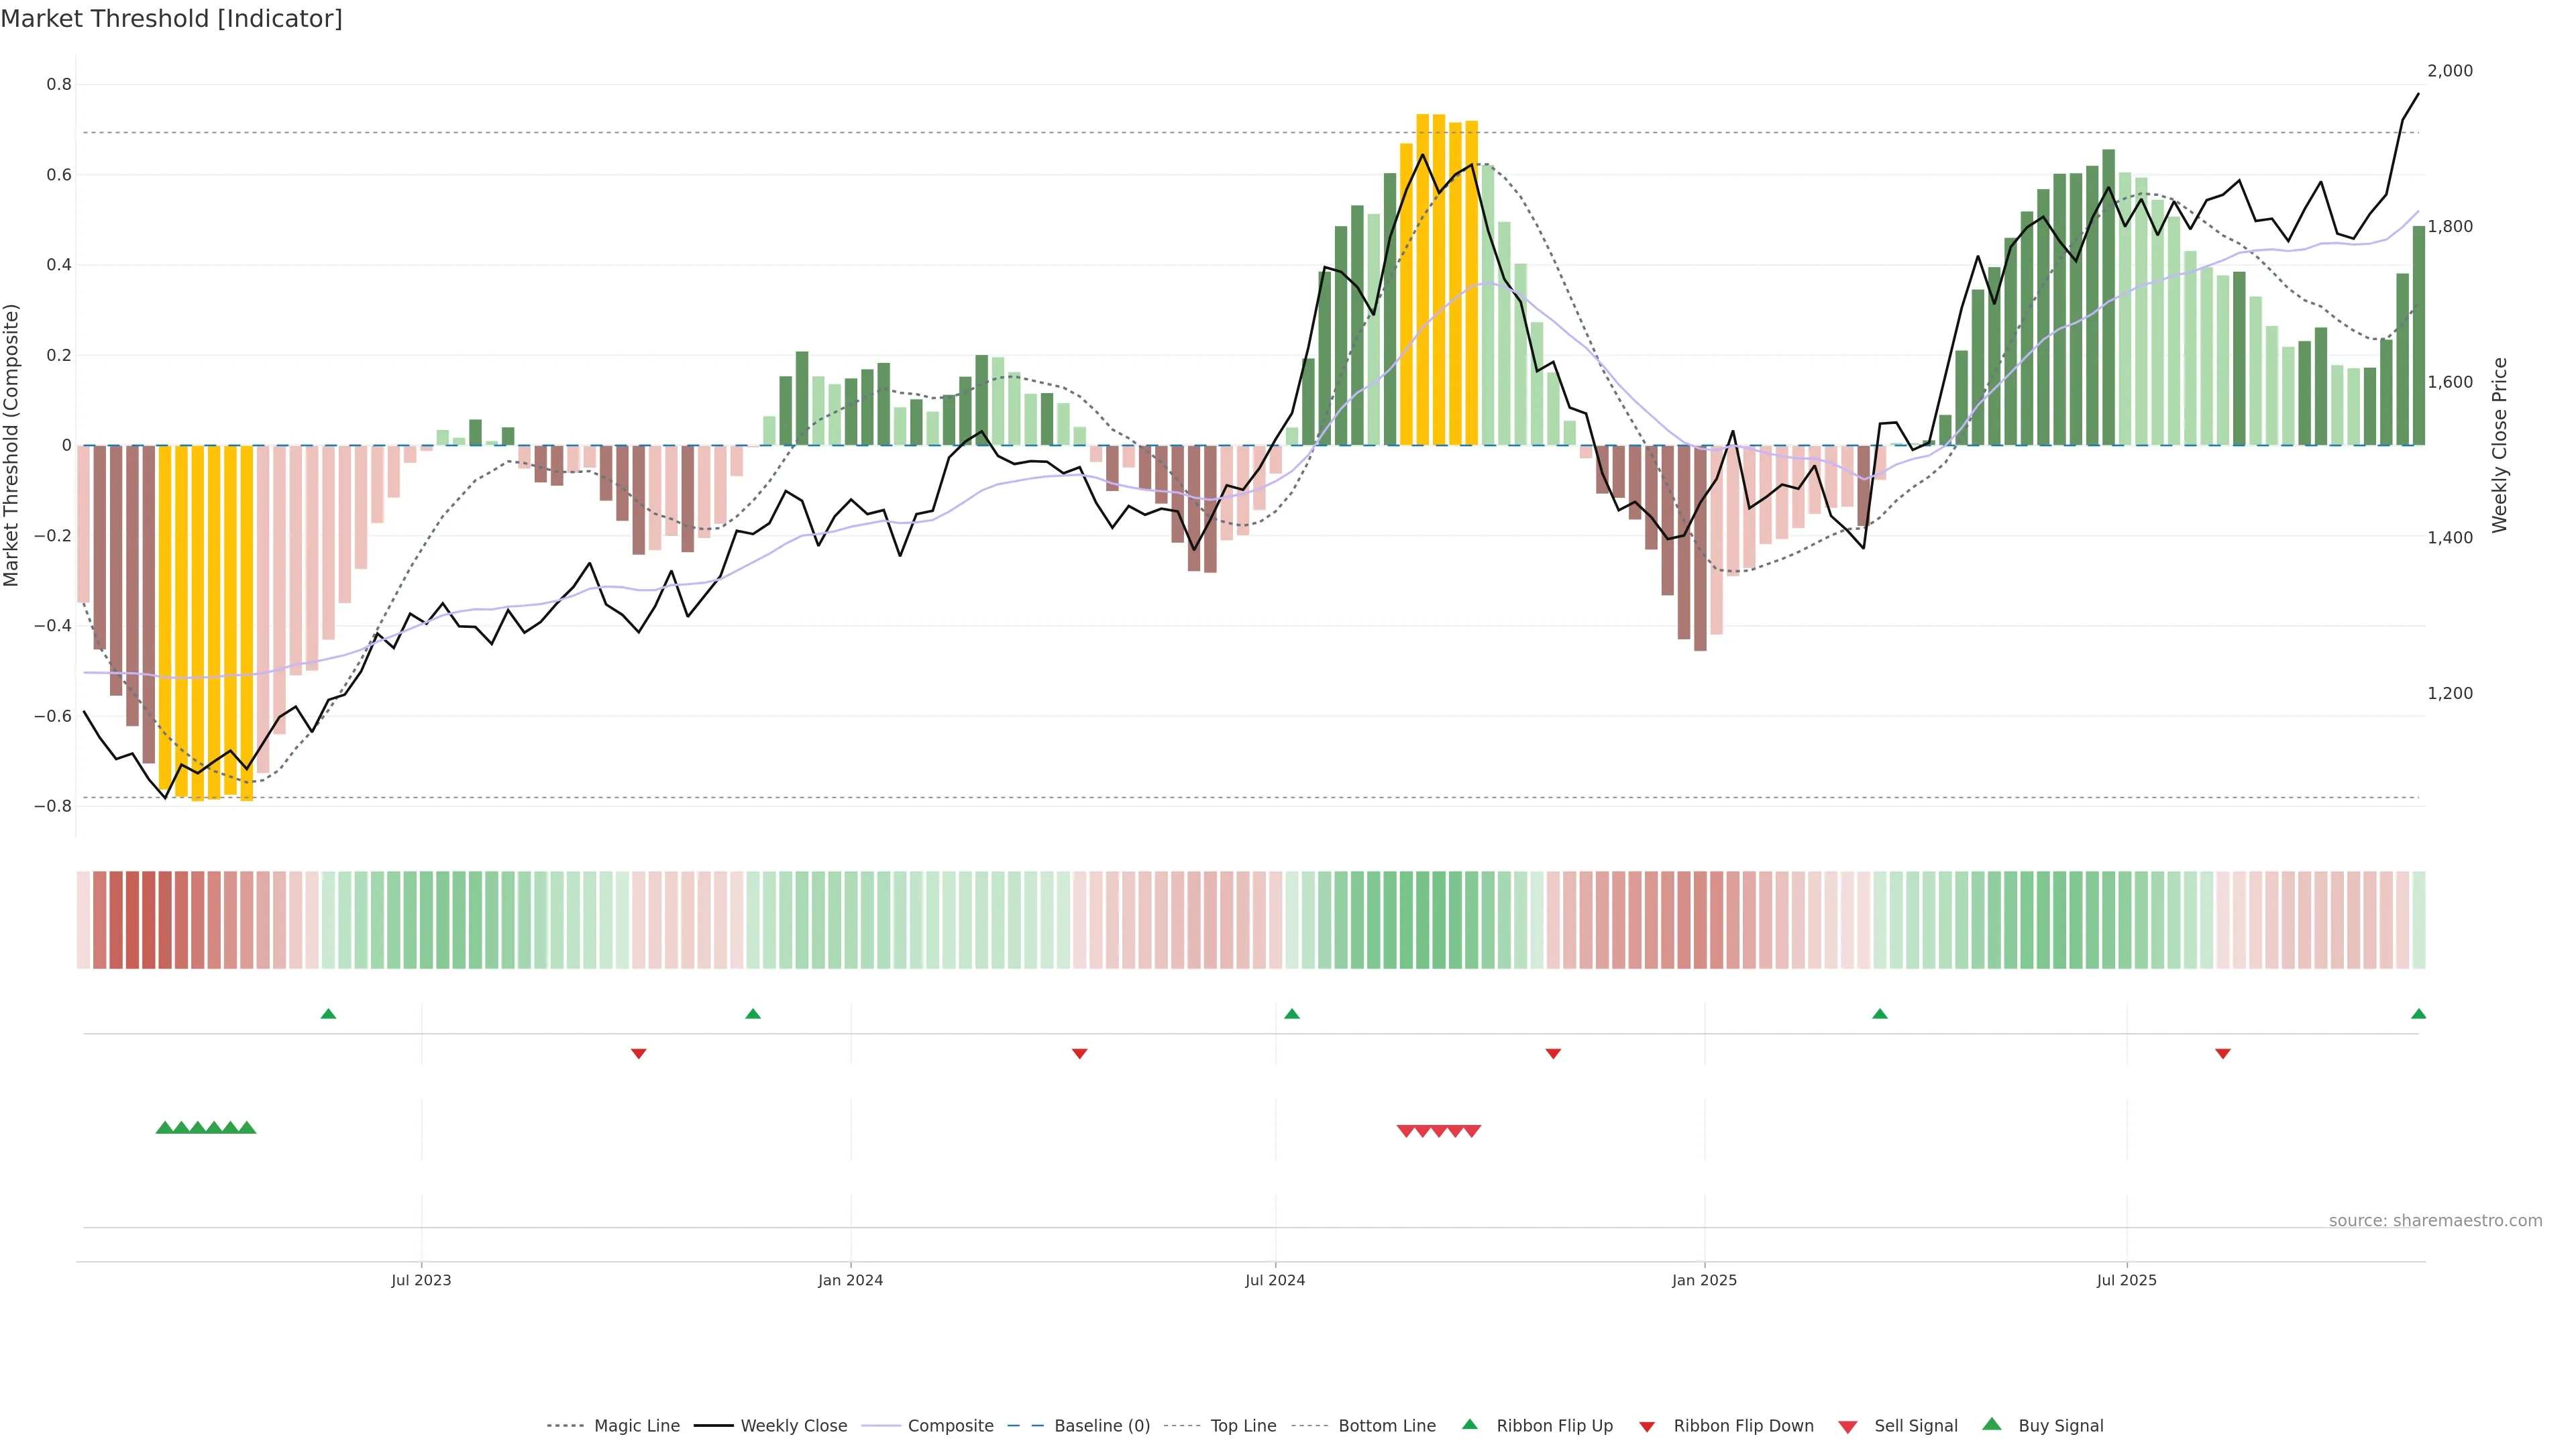The width and height of the screenshot is (2576, 1449).
Task: Click the Market Threshold [Indicator] chart title
Action: [x=171, y=19]
